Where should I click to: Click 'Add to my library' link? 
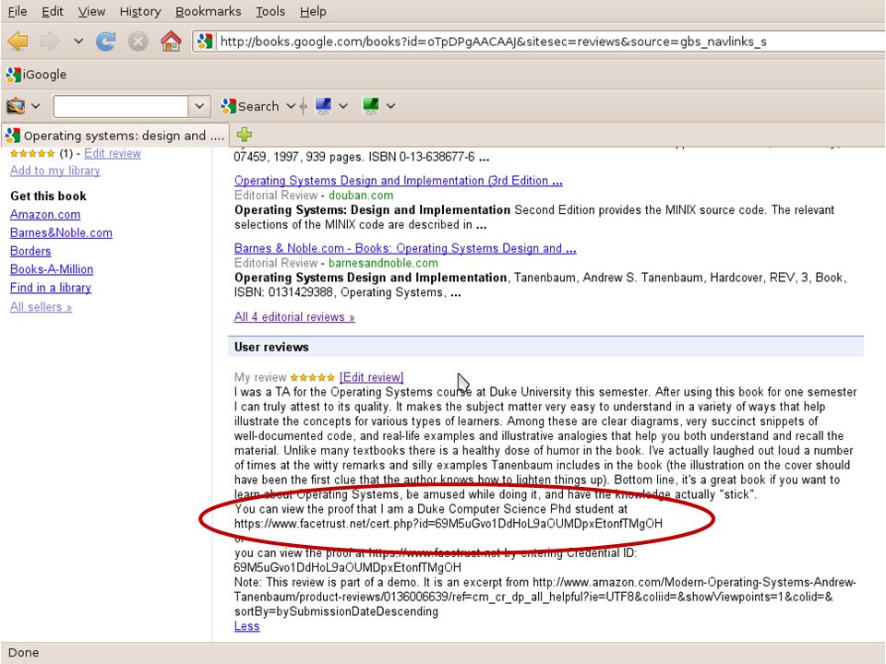[54, 171]
